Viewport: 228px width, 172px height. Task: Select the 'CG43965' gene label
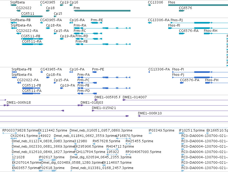point(48,2)
